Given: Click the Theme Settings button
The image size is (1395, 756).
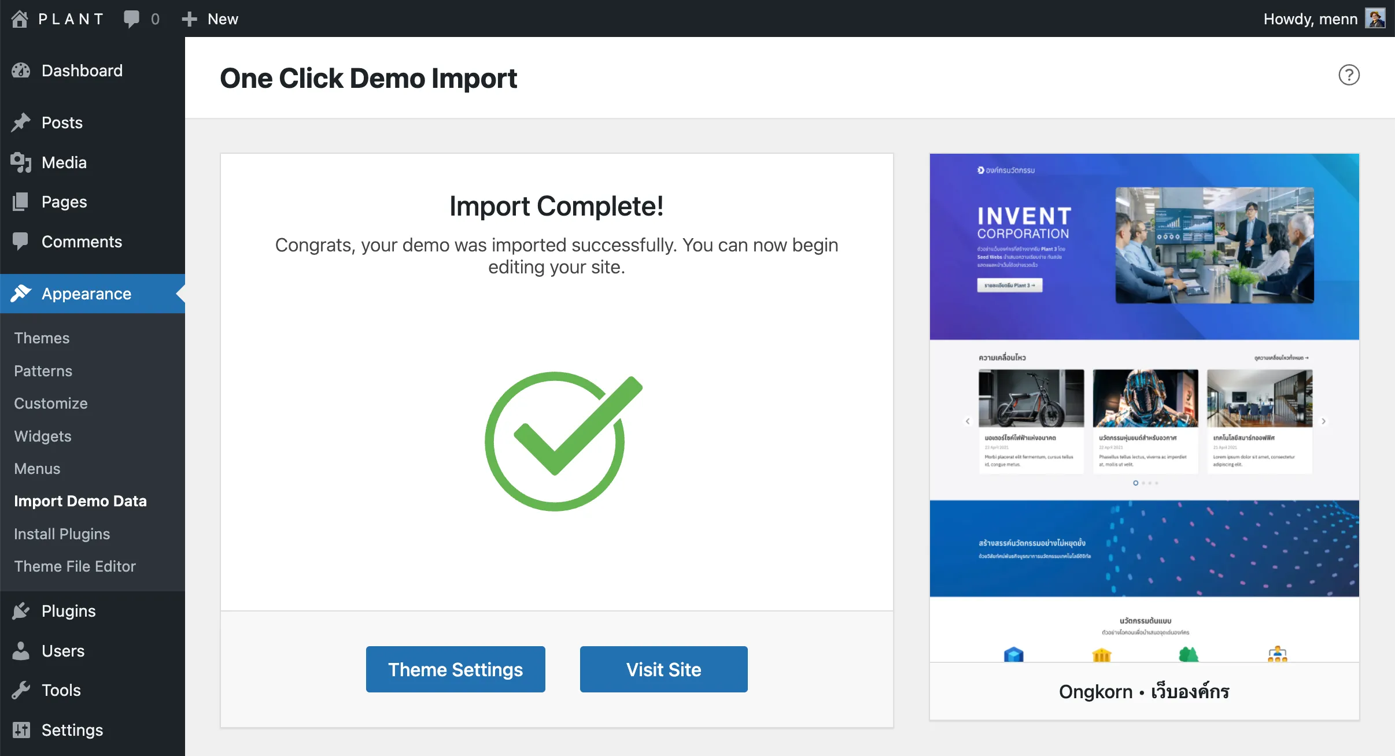Looking at the screenshot, I should (x=455, y=669).
